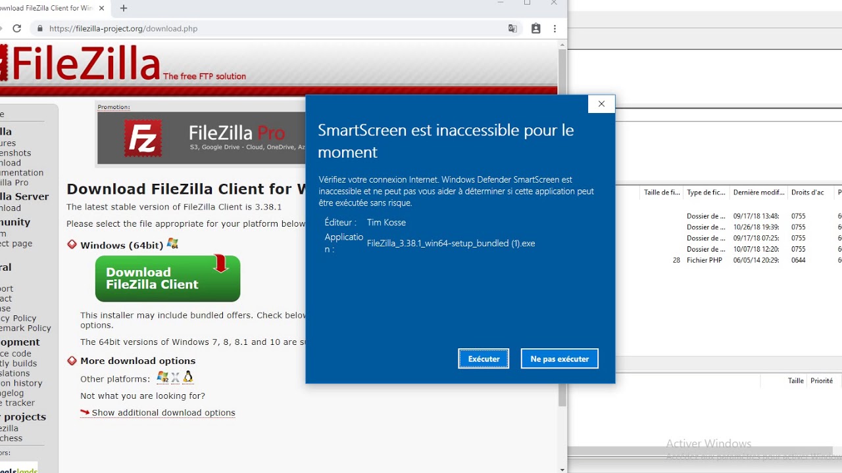Screen dimensions: 842x473
Task: Sort FileZilla list by Type de fichier column
Action: pyautogui.click(x=706, y=192)
